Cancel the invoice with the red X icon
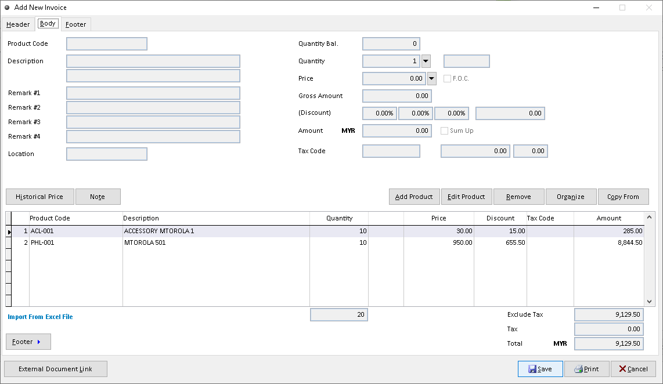Viewport: 663px width, 384px height. coord(633,369)
